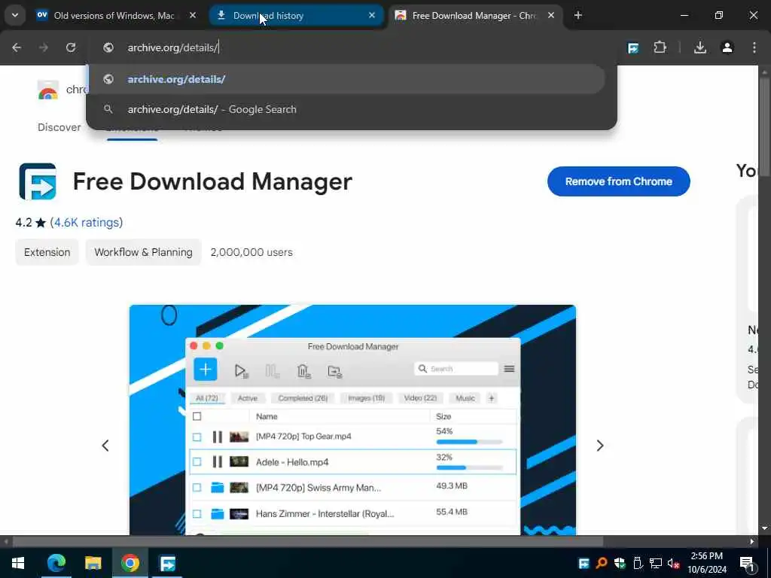Image resolution: width=771 pixels, height=578 pixels.
Task: Open File Explorer from the taskbar
Action: tap(93, 563)
